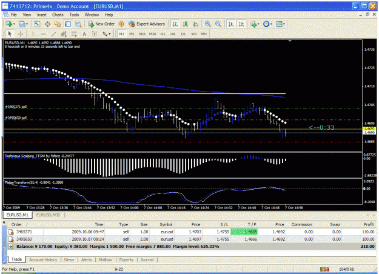This screenshot has height=274, width=379.
Task: Click the green T/P cell 1.4685
Action: [x=244, y=232]
